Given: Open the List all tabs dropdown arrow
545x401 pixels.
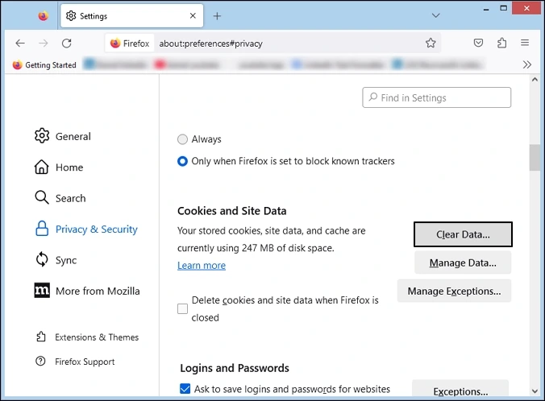Looking at the screenshot, I should point(435,15).
